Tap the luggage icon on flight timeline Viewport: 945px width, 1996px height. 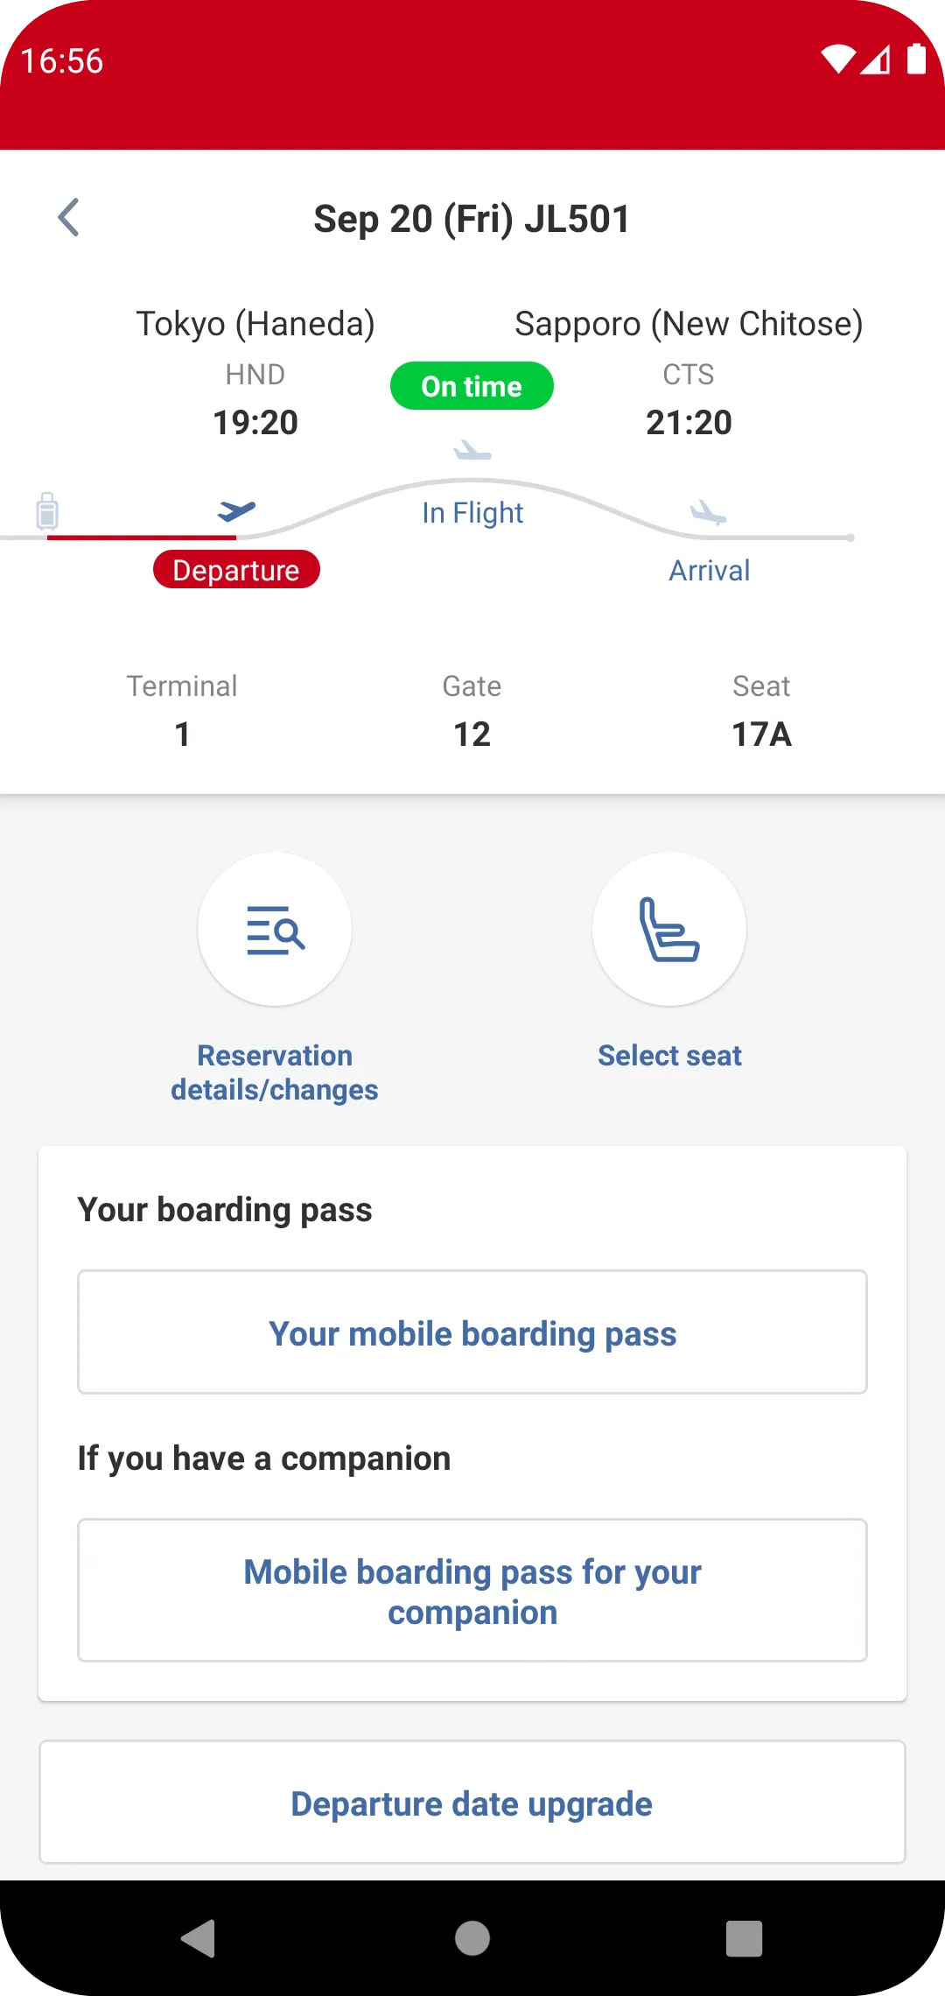[47, 510]
